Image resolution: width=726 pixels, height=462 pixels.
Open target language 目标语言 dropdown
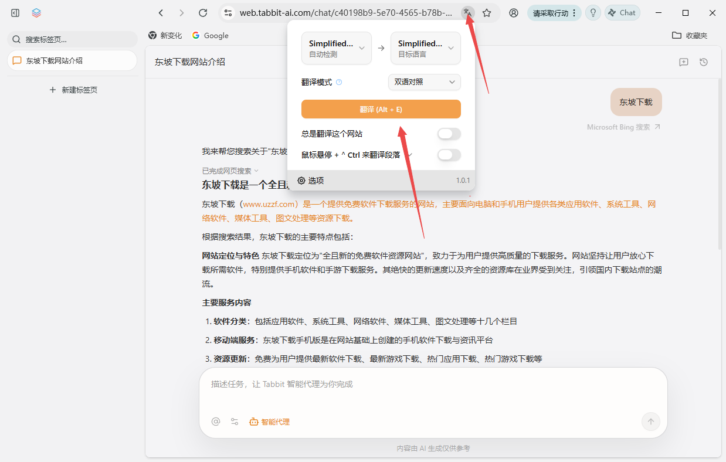click(x=426, y=48)
